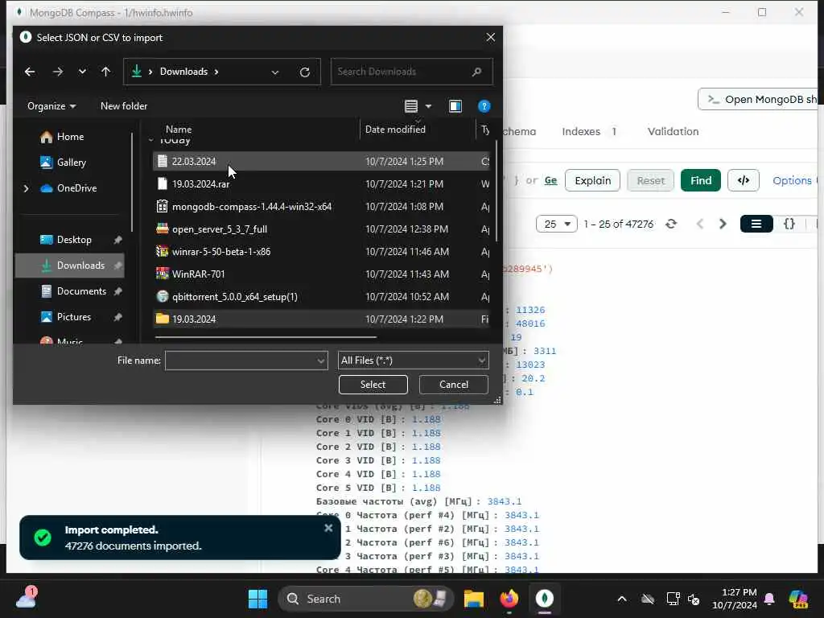The image size is (824, 618).
Task: Select the 19.03.2024.rar file
Action: coord(321,184)
